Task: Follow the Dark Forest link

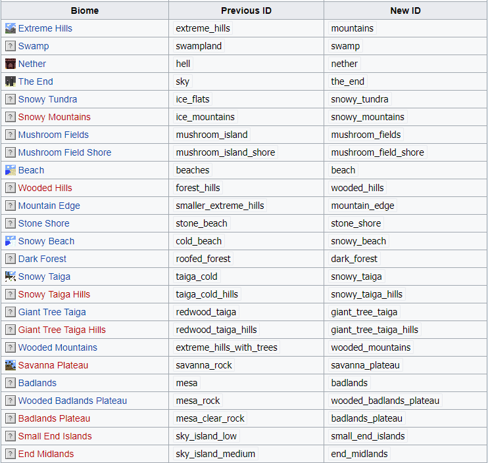Action: (x=42, y=259)
